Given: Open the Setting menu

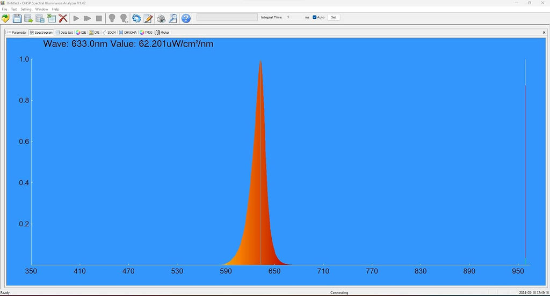Looking at the screenshot, I should pos(26,9).
